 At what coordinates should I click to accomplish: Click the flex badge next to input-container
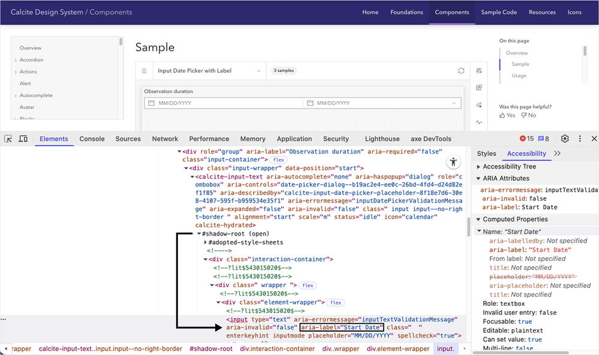click(278, 160)
